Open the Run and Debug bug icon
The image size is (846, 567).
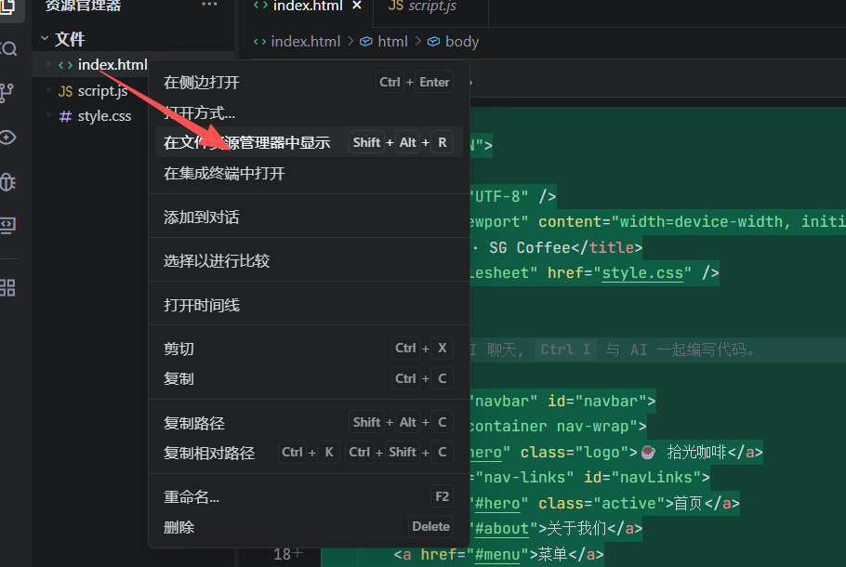coord(7,182)
